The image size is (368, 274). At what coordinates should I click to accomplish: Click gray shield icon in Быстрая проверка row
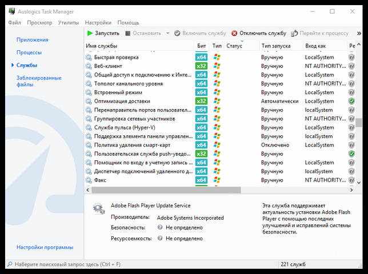point(351,57)
